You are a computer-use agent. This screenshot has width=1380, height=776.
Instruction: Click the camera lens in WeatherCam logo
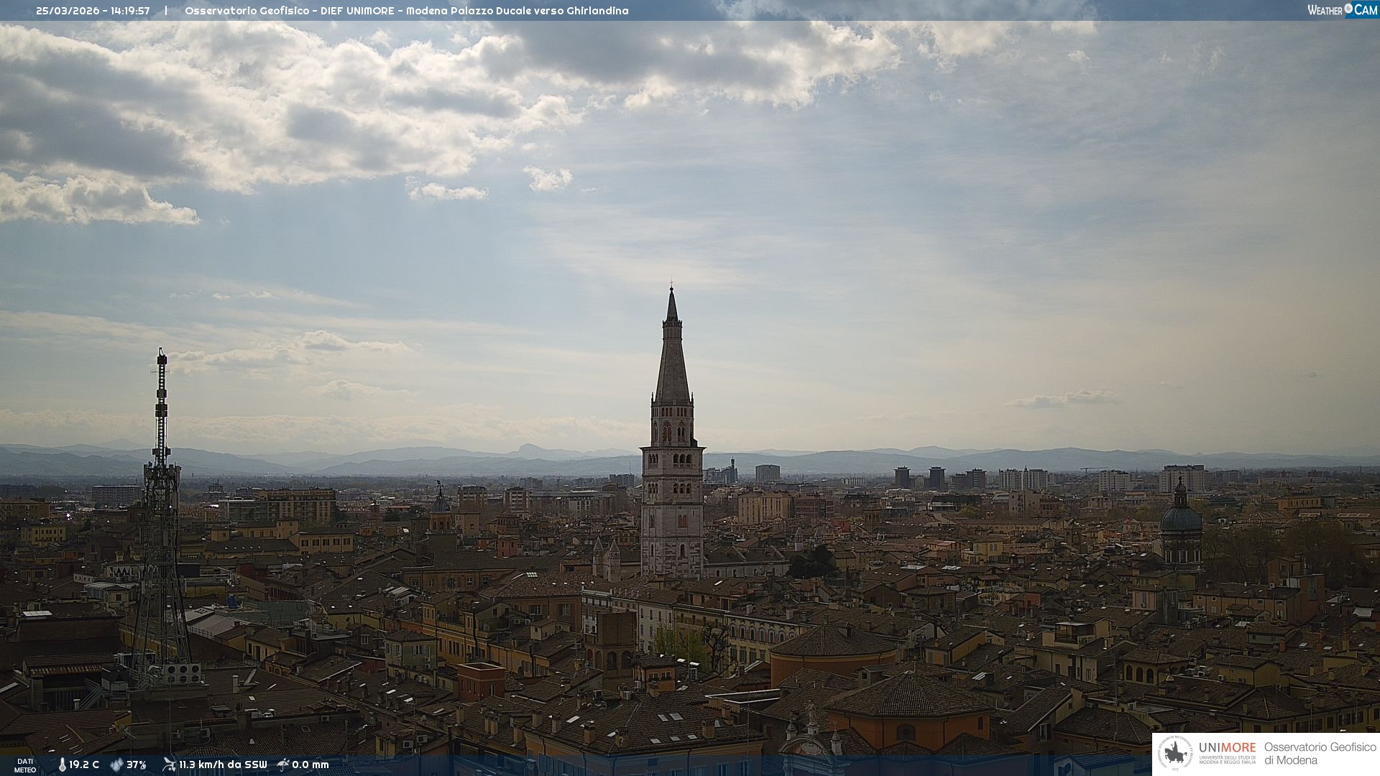pos(1348,9)
